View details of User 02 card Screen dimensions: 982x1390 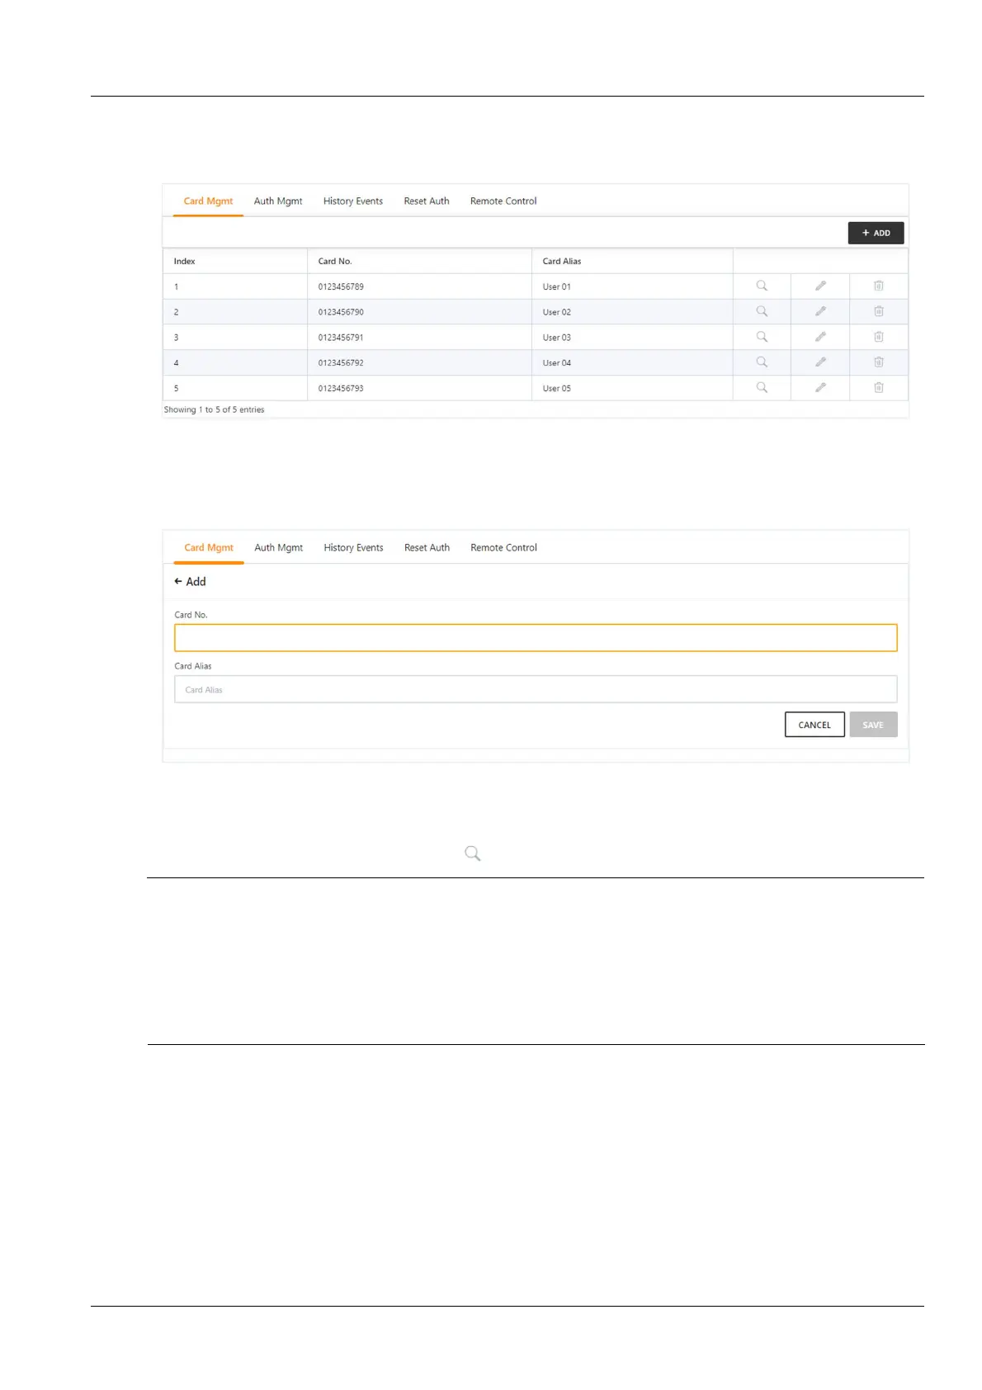(x=762, y=311)
